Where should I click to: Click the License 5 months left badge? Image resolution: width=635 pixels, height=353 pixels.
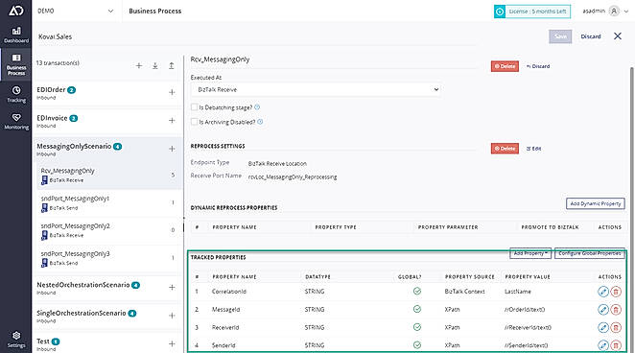532,12
